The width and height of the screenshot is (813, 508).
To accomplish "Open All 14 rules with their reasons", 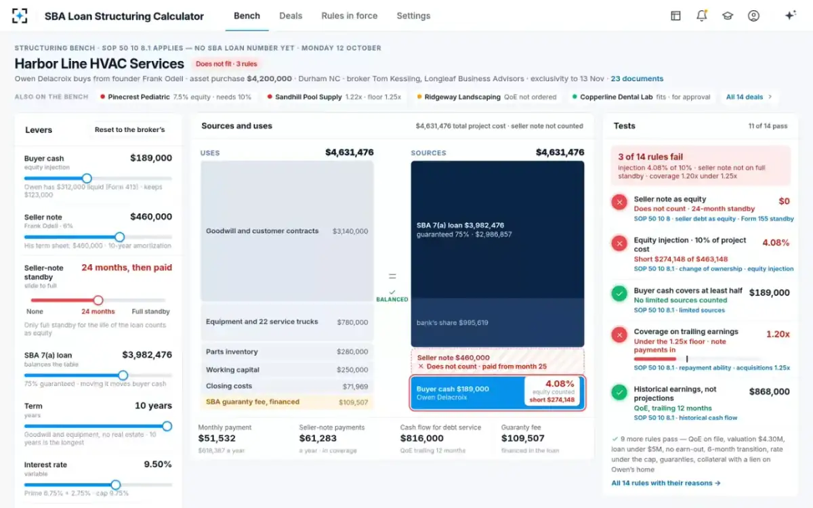I will coord(665,483).
